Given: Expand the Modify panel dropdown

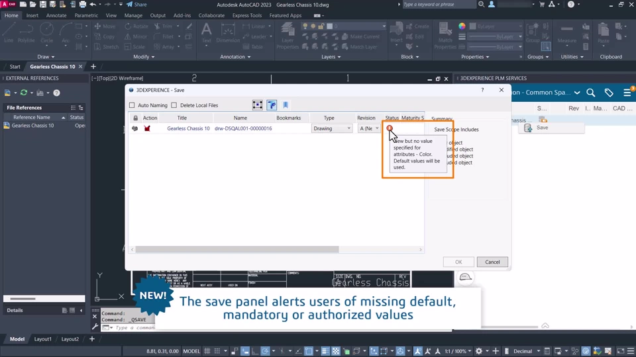Looking at the screenshot, I should click(x=144, y=57).
